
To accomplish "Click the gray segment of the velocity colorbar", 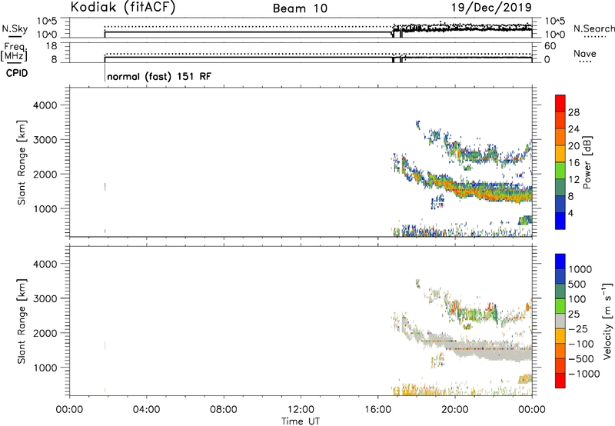I will pos(560,321).
